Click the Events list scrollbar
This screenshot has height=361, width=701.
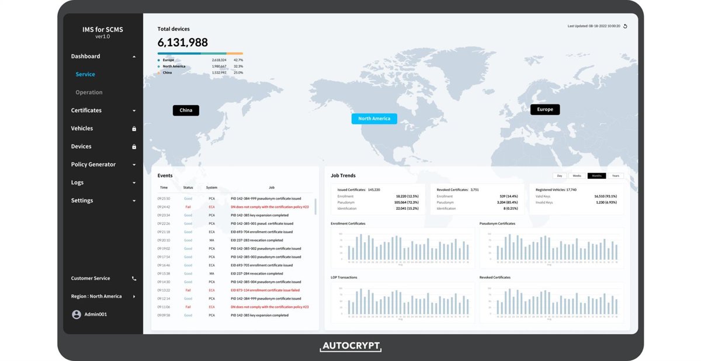(x=315, y=206)
